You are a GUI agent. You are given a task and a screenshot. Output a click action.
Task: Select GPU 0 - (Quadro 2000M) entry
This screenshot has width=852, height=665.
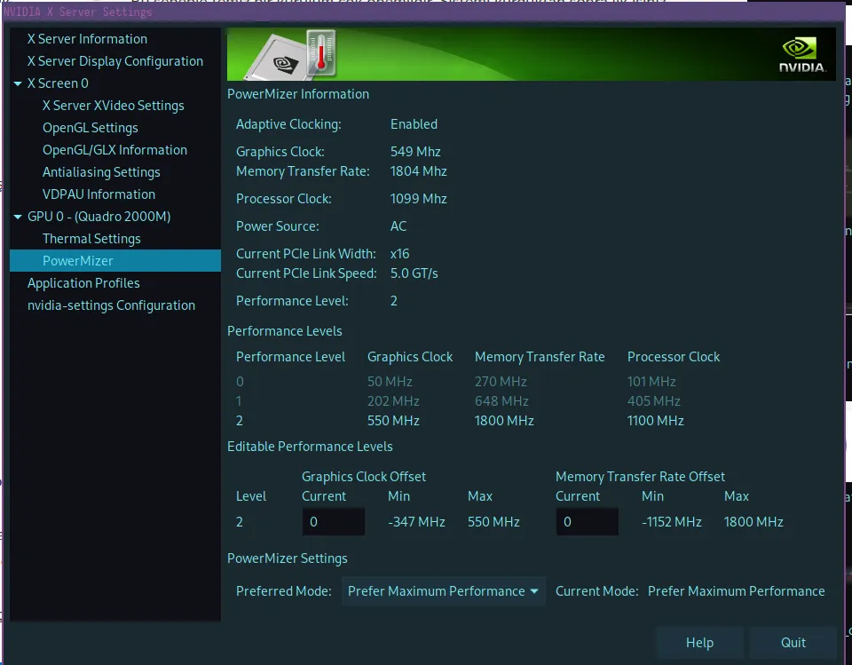point(99,217)
